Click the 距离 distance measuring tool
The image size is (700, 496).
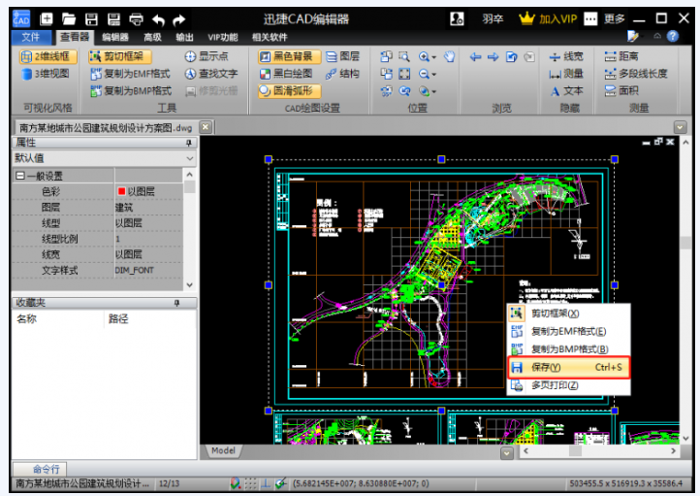coord(627,57)
